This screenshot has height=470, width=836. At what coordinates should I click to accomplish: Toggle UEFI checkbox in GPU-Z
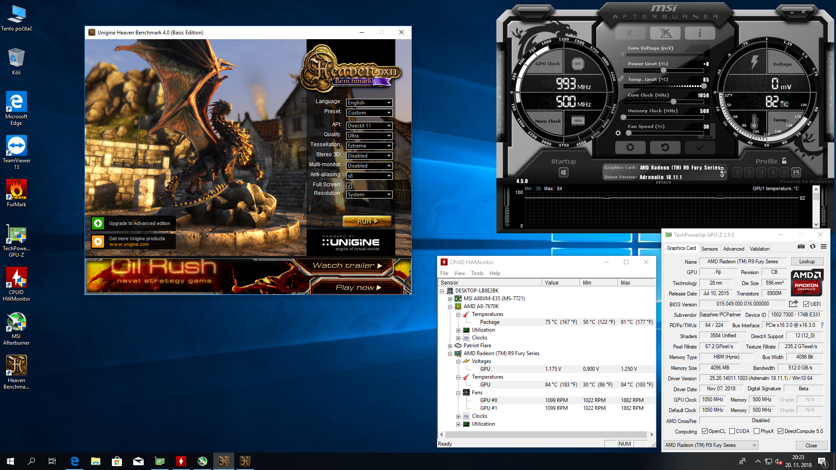(x=806, y=304)
